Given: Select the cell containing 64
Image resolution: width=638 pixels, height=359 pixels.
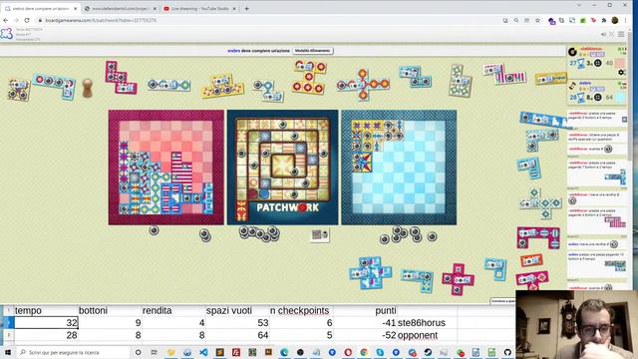Looking at the screenshot, I should click(x=237, y=335).
